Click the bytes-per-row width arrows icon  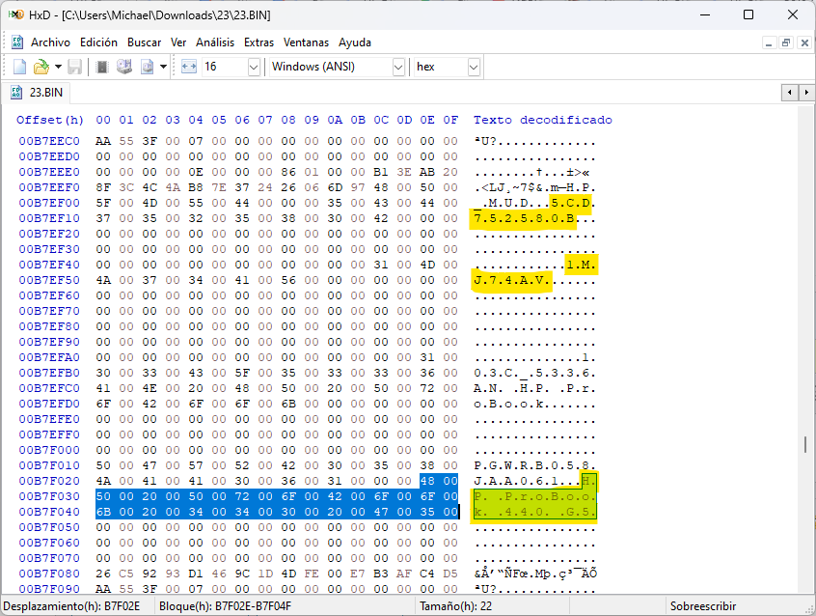tap(188, 67)
